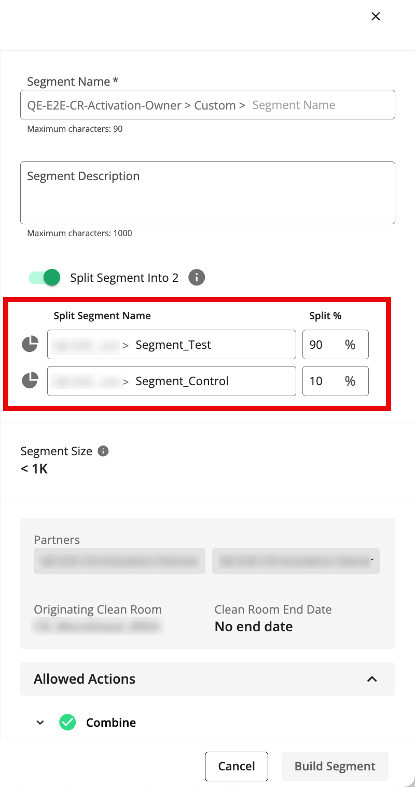Expand the Combine action chevron
Image resolution: width=415 pixels, height=787 pixels.
(40, 722)
